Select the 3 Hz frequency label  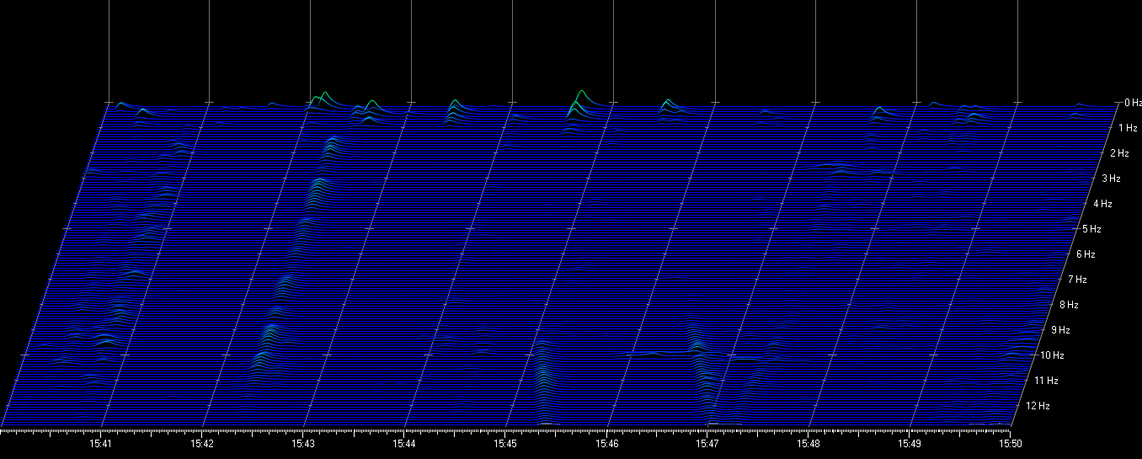1111,179
